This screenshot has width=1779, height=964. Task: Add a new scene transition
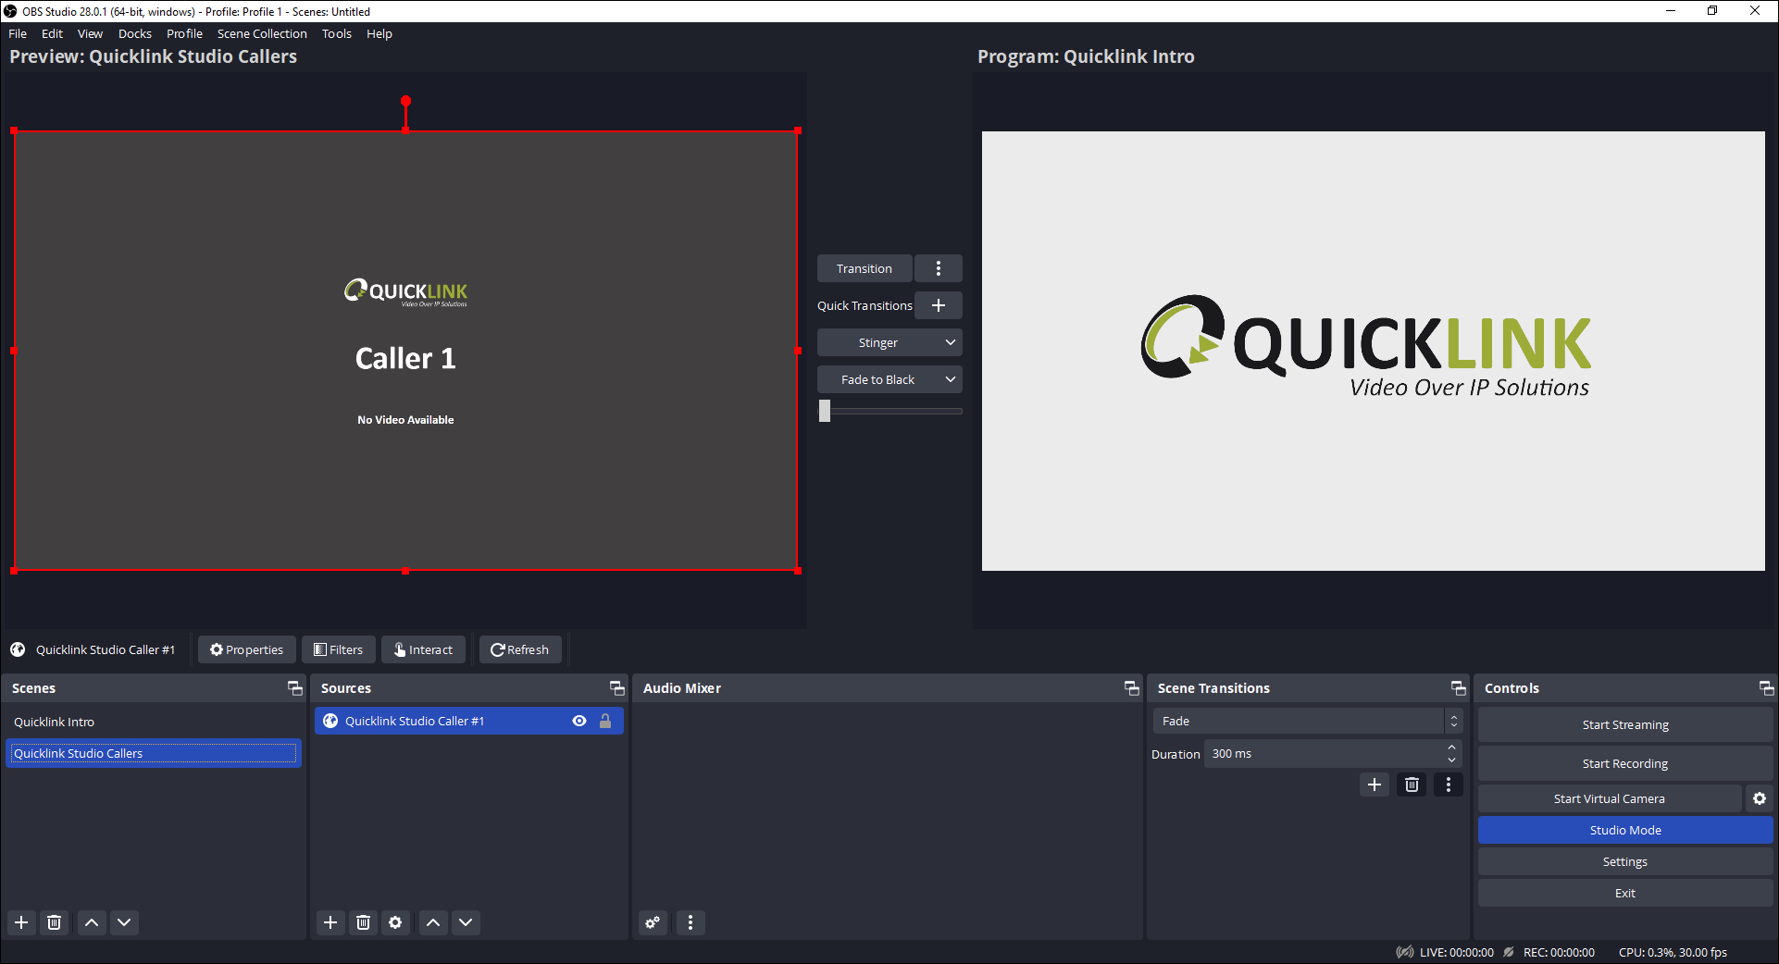point(1375,785)
